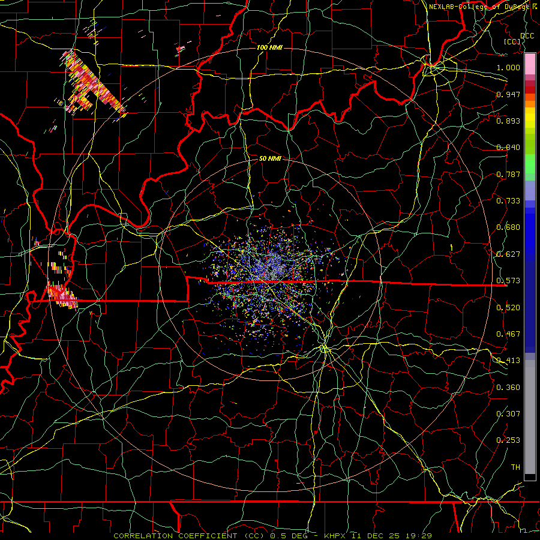Click the "100 NMI" range ring label
Viewport: 540px width, 540px height.
269,47
